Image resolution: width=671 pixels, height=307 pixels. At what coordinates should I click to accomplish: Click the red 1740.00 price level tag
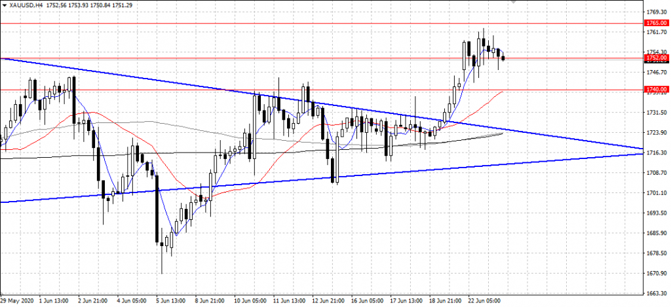click(x=655, y=89)
